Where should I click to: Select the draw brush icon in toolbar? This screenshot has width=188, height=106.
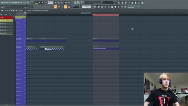[62, 7]
